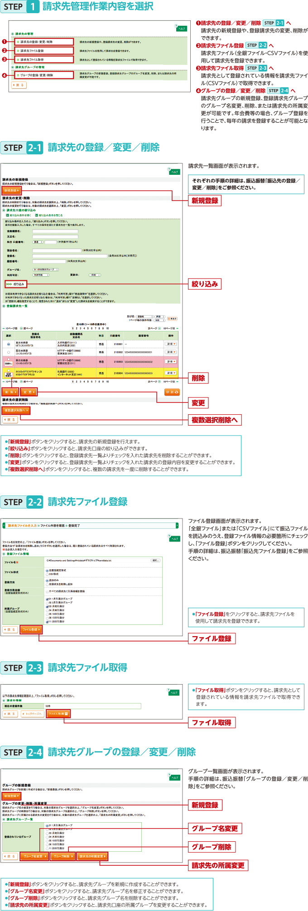Open グループの登録/変更/削除 menu item

[x=43, y=75]
